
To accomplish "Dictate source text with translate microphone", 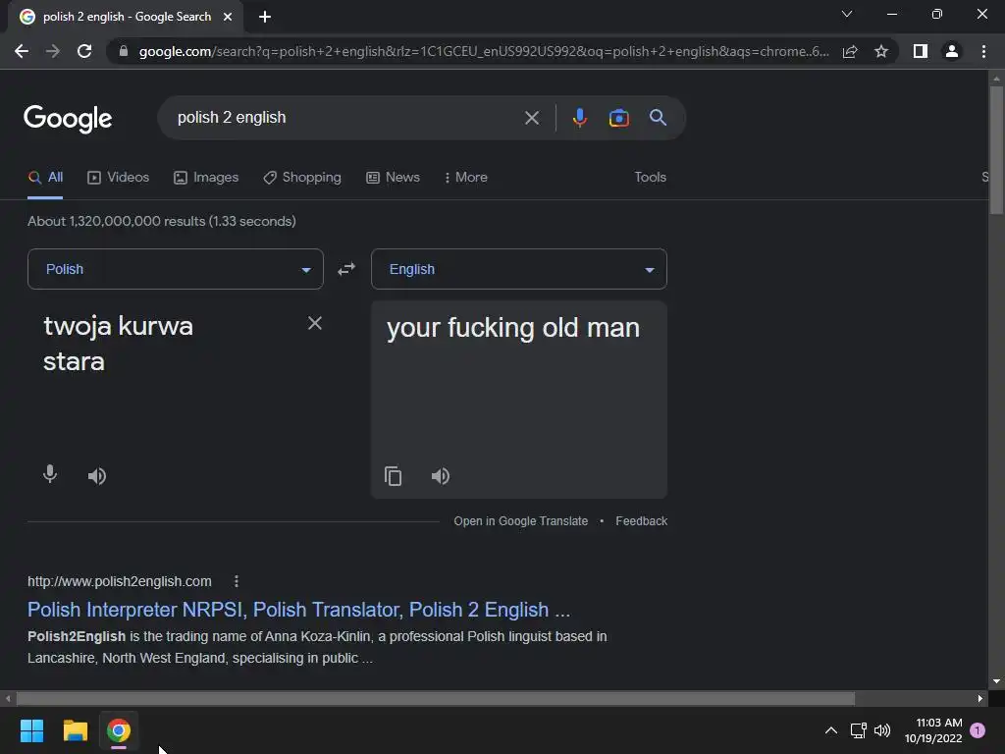I will coord(50,474).
